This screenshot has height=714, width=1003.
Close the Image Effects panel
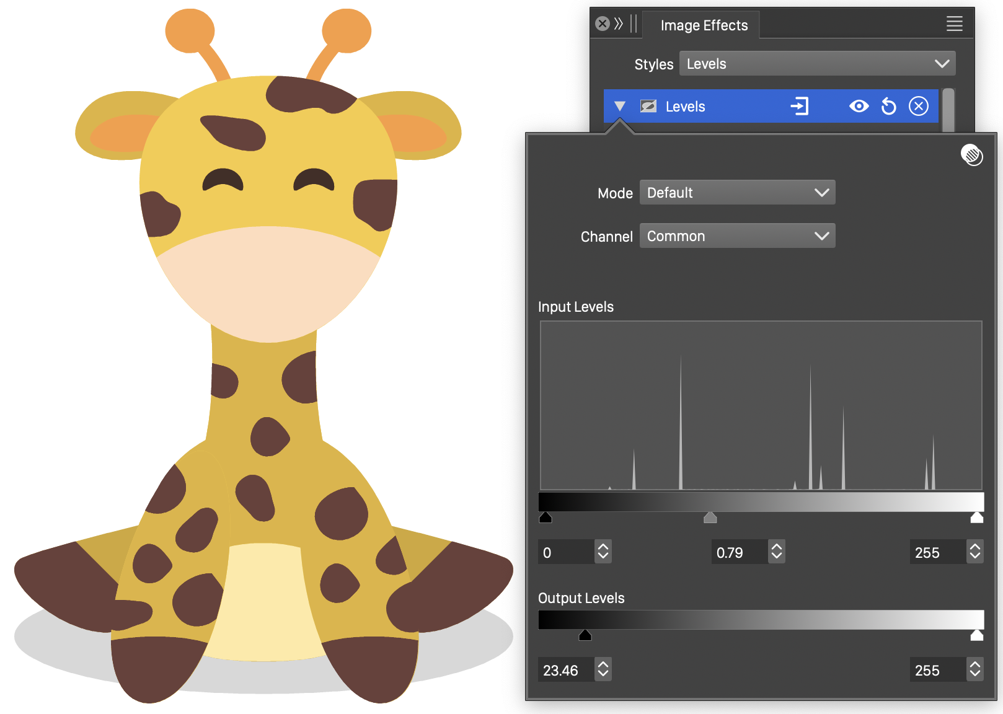click(x=602, y=24)
